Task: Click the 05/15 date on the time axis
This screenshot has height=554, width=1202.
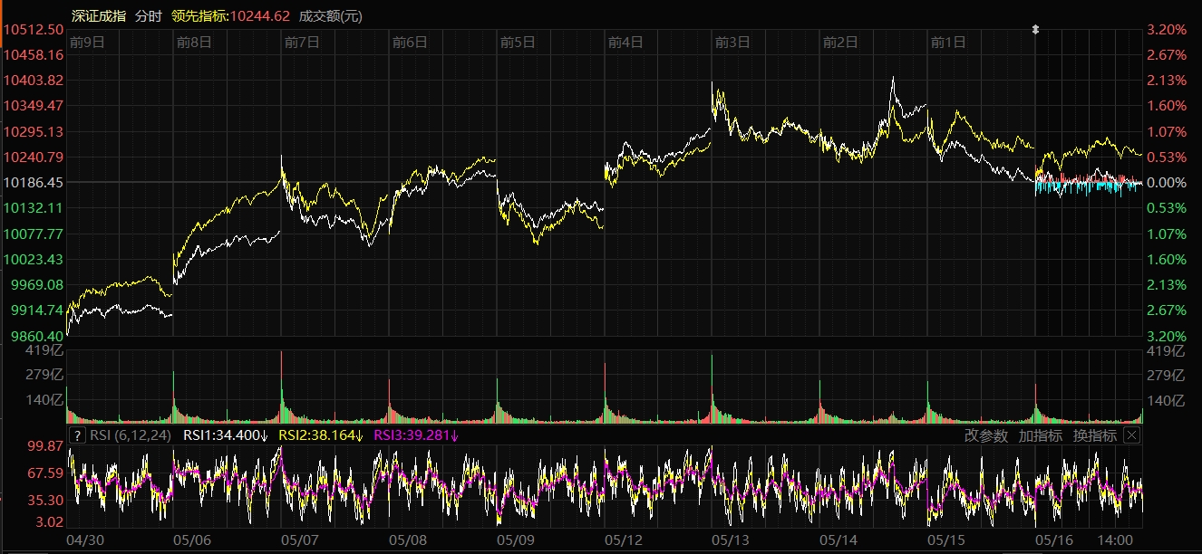Action: coord(948,540)
